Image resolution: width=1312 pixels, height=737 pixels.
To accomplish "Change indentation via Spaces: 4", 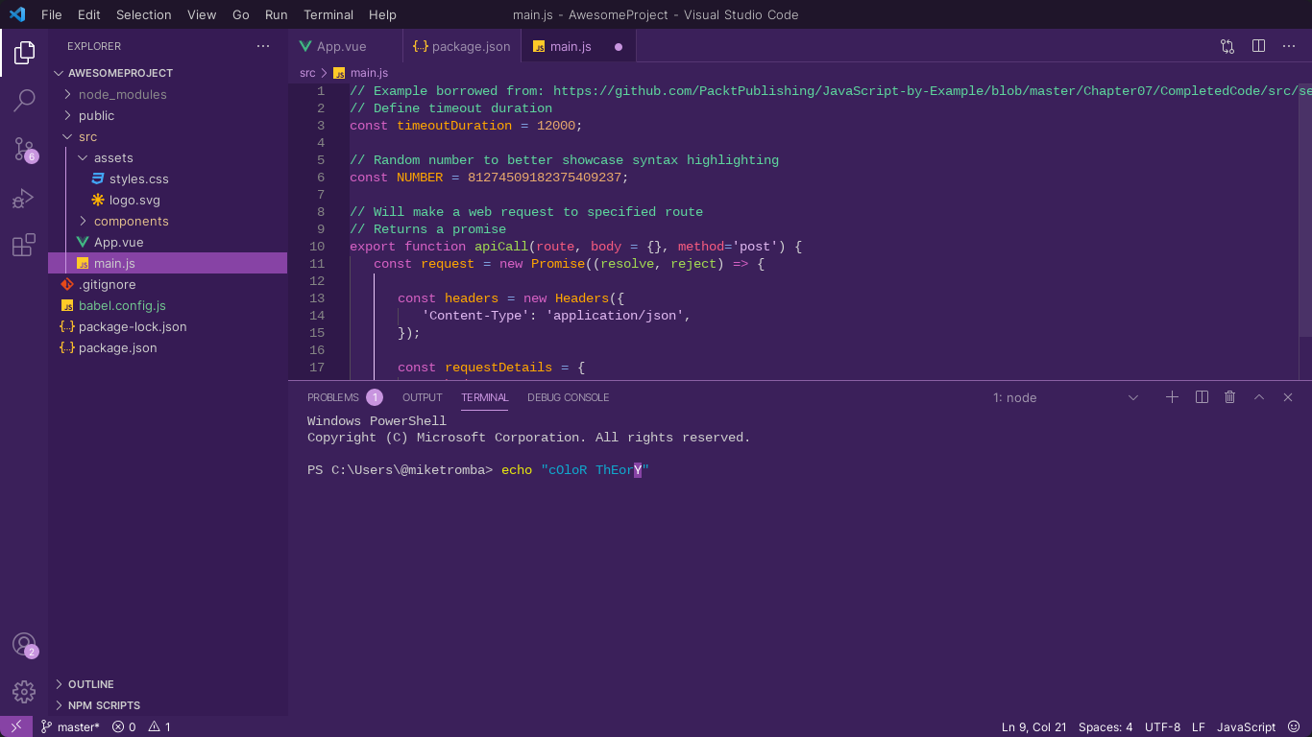I will click(1105, 726).
